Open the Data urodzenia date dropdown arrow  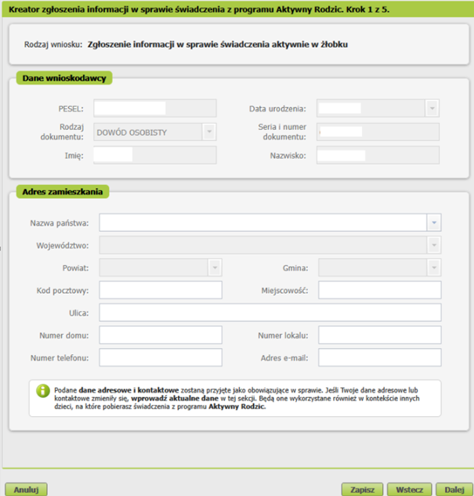[x=432, y=108]
